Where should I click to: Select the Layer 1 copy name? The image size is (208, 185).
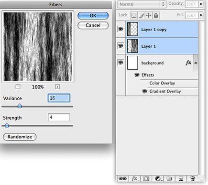[x=154, y=30]
